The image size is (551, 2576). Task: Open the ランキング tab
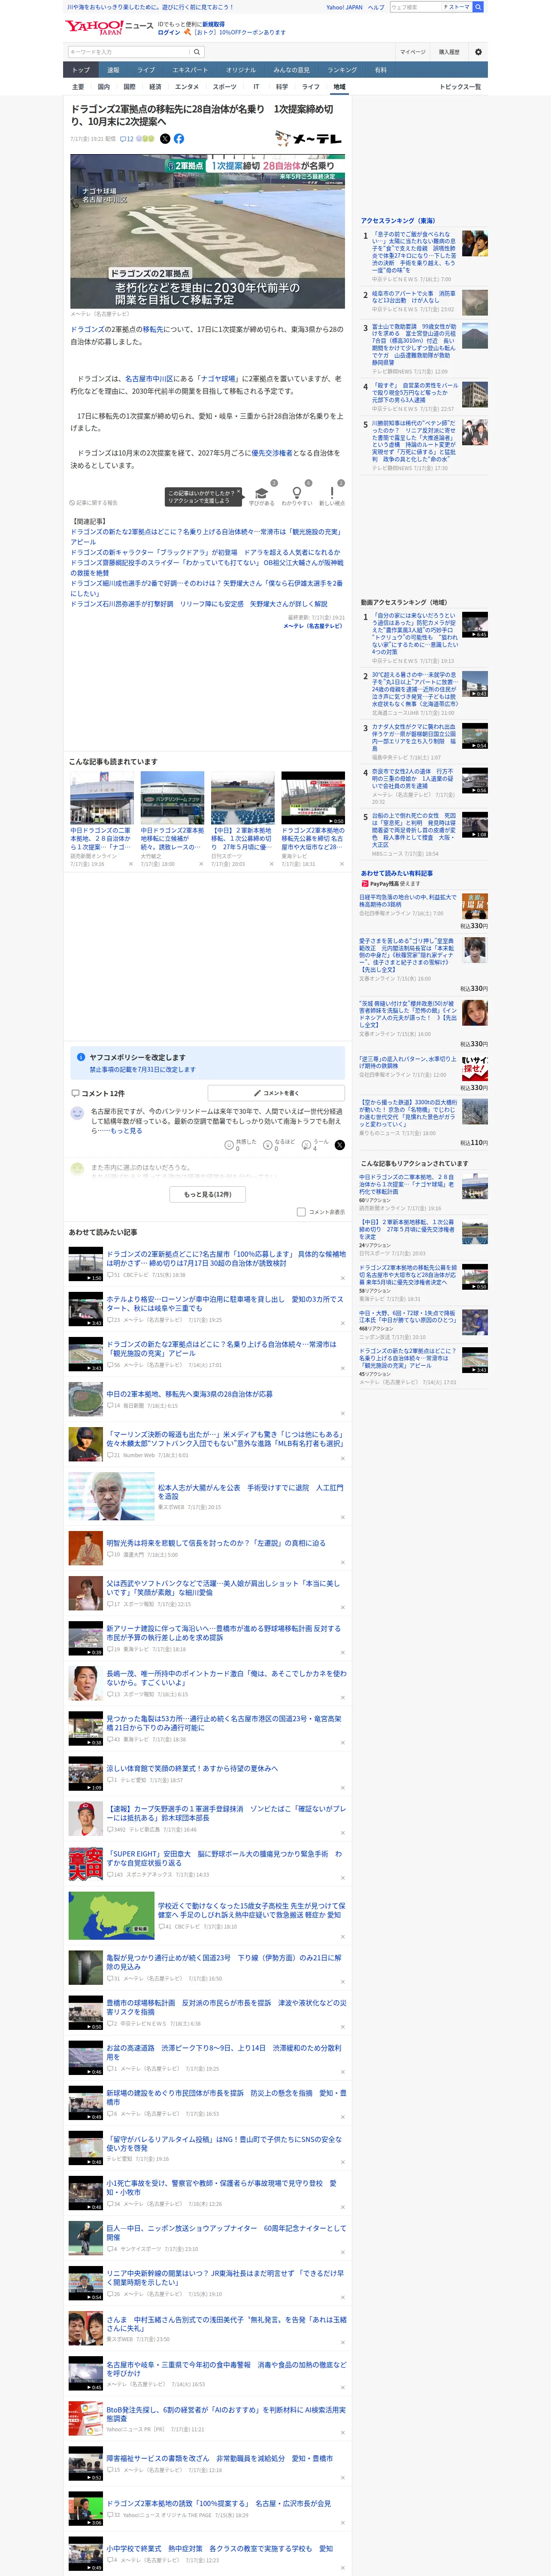(x=342, y=70)
